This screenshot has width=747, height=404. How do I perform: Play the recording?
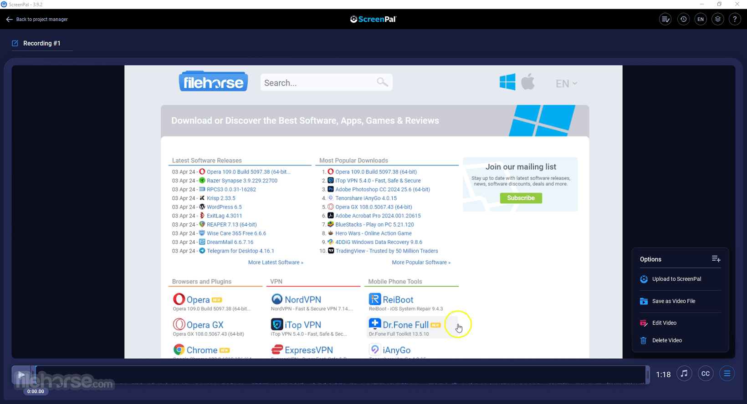tap(21, 375)
